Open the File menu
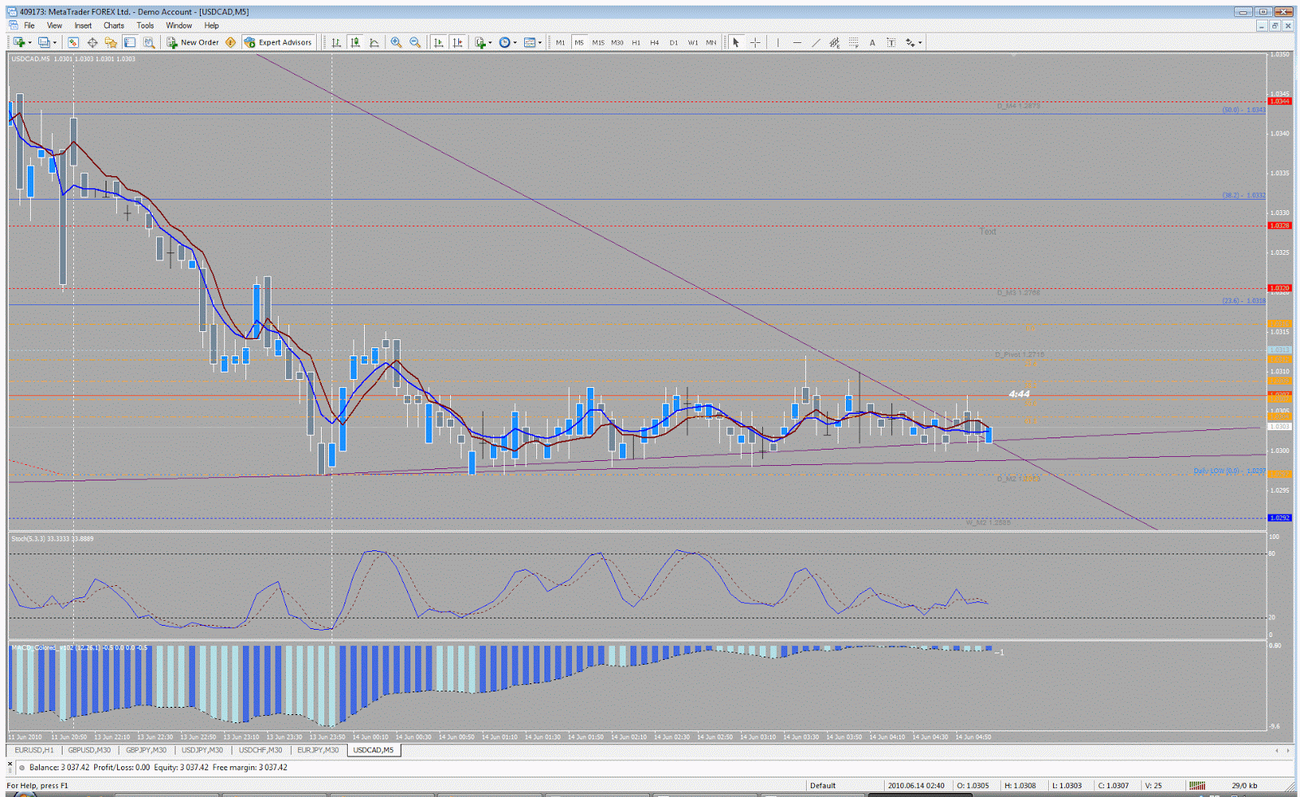The width and height of the screenshot is (1300, 797). click(29, 25)
